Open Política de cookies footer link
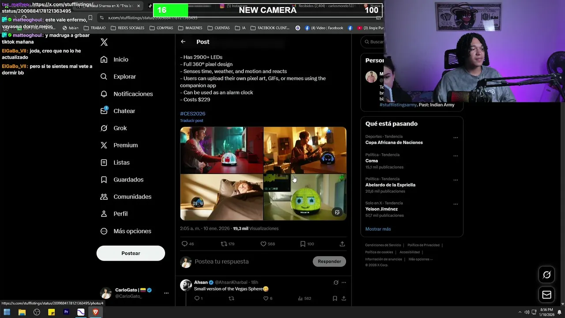565x318 pixels. 379,252
